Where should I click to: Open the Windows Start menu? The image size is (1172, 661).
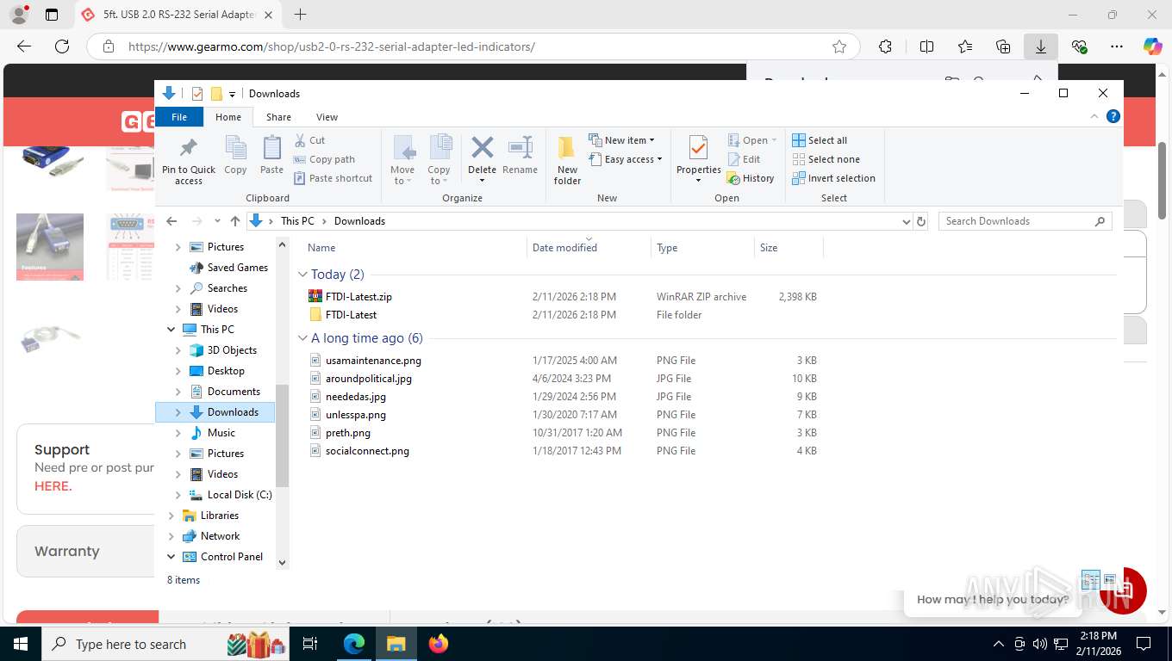[20, 644]
